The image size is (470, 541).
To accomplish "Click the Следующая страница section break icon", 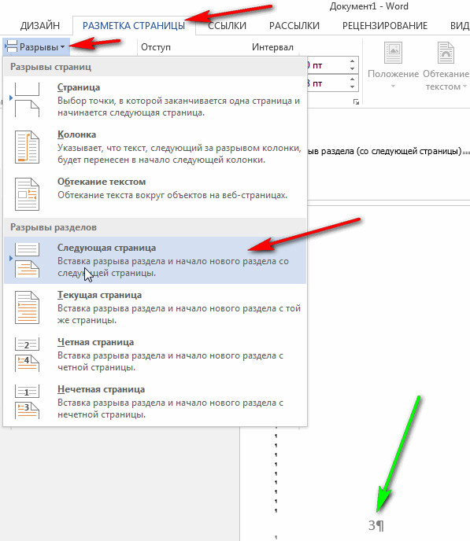I will click(x=27, y=259).
